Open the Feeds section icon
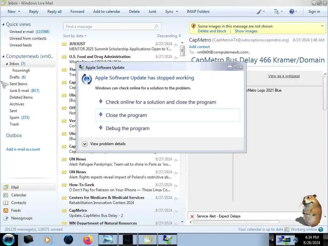Screen dimensions: 328x246 tap(6, 210)
